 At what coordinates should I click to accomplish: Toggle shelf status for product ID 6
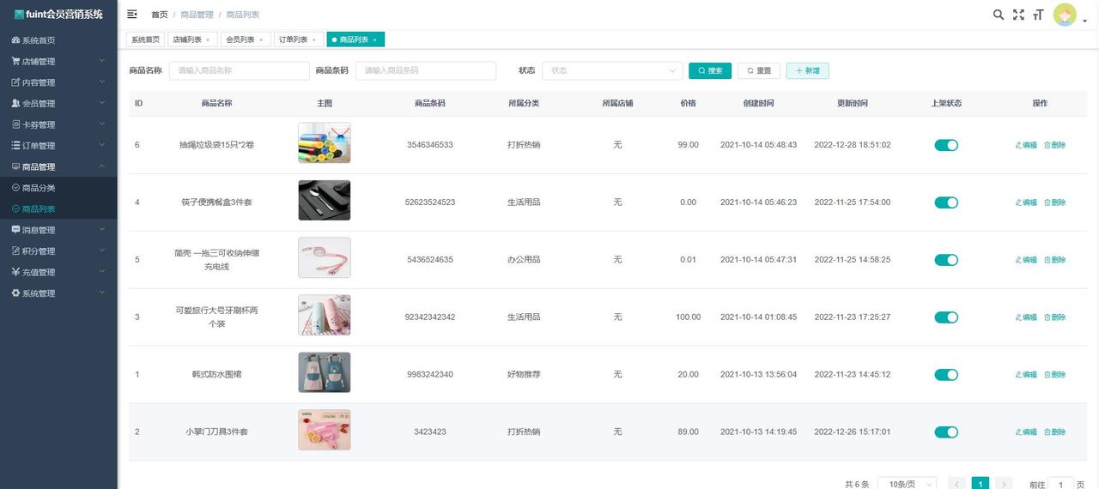click(946, 145)
